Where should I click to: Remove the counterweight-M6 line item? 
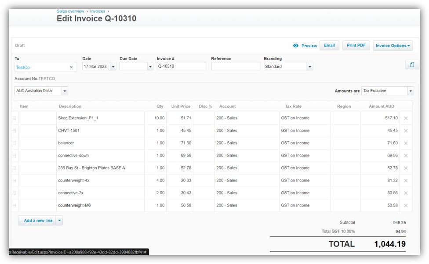click(406, 205)
